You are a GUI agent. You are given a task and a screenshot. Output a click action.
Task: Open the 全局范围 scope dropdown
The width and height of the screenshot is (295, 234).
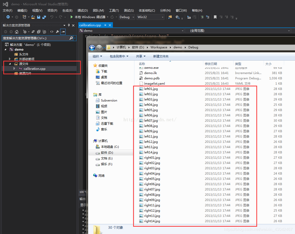[x=238, y=31]
